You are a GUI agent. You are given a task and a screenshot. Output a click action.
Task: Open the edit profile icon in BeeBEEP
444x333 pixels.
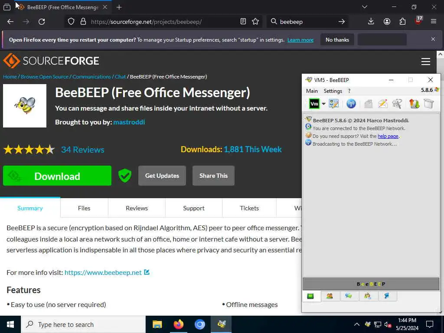334,104
